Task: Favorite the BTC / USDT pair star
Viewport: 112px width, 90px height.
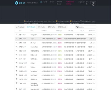Action: click(16, 38)
